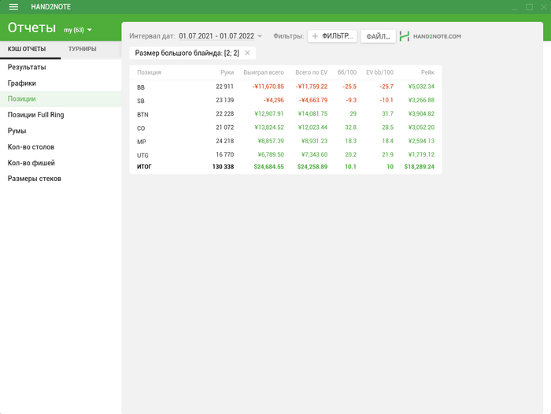Open the Кол-во столов report
The width and height of the screenshot is (551, 414).
(61, 147)
